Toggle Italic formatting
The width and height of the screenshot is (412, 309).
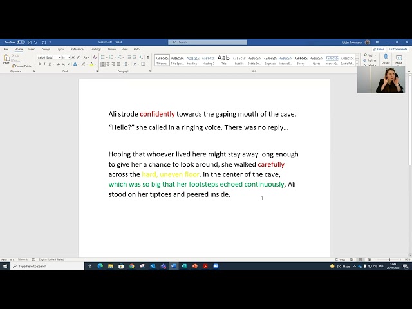(44, 64)
